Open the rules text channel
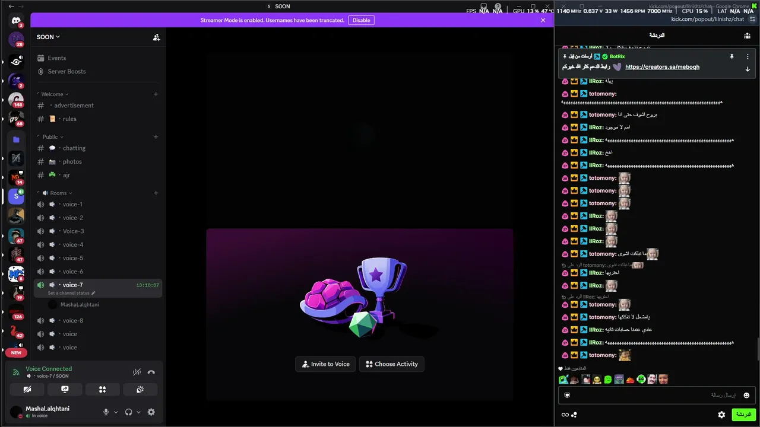Image resolution: width=760 pixels, height=427 pixels. [x=98, y=119]
